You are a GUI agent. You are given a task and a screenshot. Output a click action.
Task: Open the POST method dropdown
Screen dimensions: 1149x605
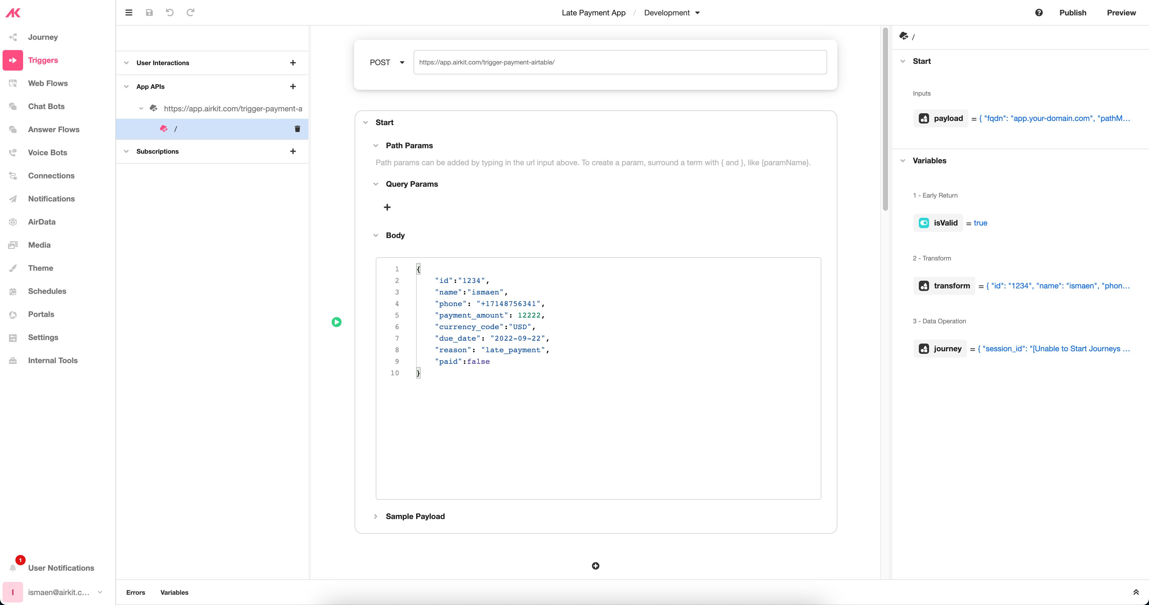tap(387, 63)
